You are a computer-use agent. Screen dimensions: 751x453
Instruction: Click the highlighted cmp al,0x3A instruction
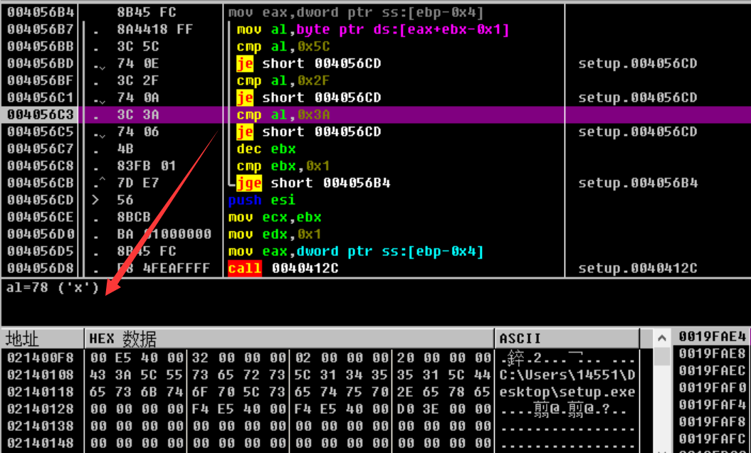coord(283,114)
